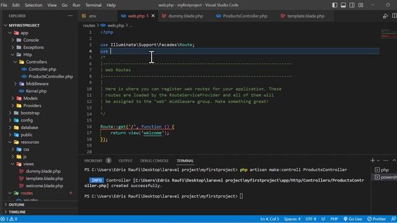
Task: Open the Help menu
Action: pos(111,5)
